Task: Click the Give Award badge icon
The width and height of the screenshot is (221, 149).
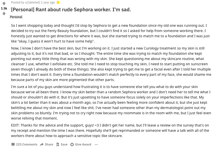Action: coord(72,144)
